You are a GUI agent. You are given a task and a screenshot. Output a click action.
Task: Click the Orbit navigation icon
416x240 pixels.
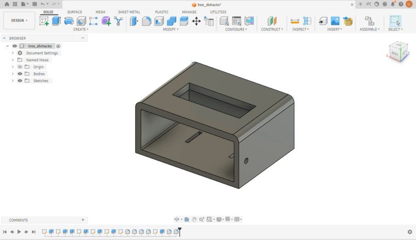click(177, 219)
